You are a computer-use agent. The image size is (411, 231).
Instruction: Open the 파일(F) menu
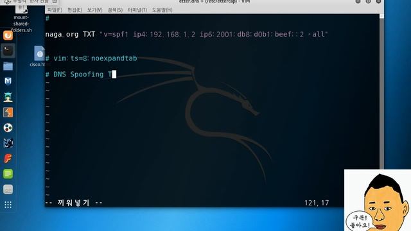[55, 10]
